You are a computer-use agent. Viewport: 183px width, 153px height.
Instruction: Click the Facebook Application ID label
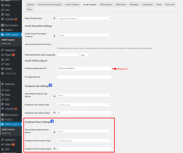tap(35, 69)
